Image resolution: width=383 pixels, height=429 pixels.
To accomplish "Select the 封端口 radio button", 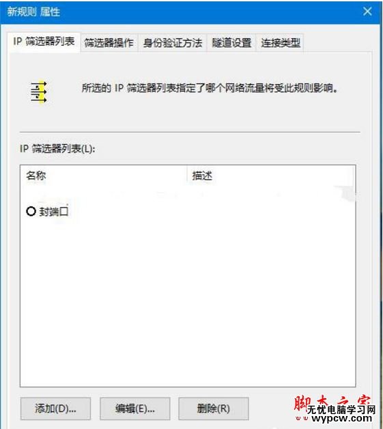I will (31, 211).
